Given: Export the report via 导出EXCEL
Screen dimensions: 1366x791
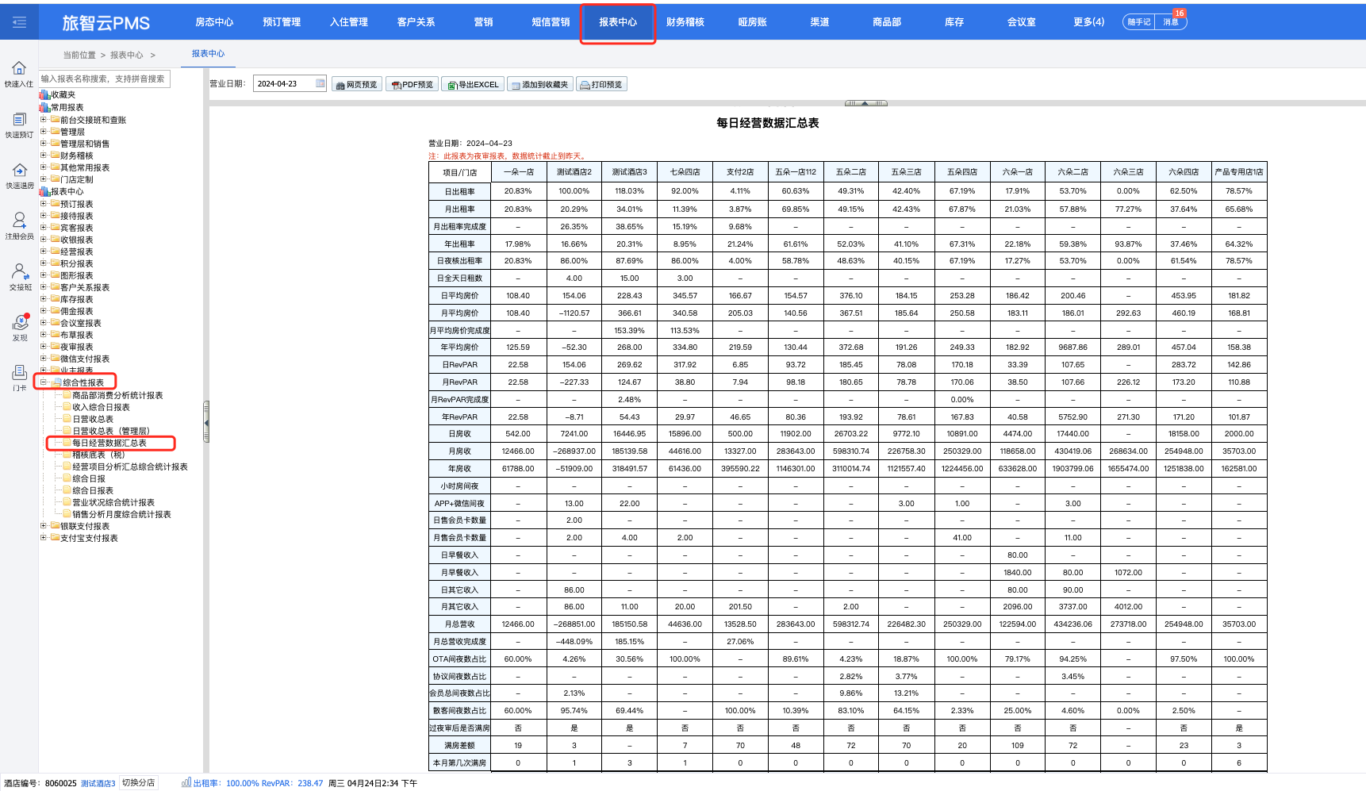Looking at the screenshot, I should point(473,84).
